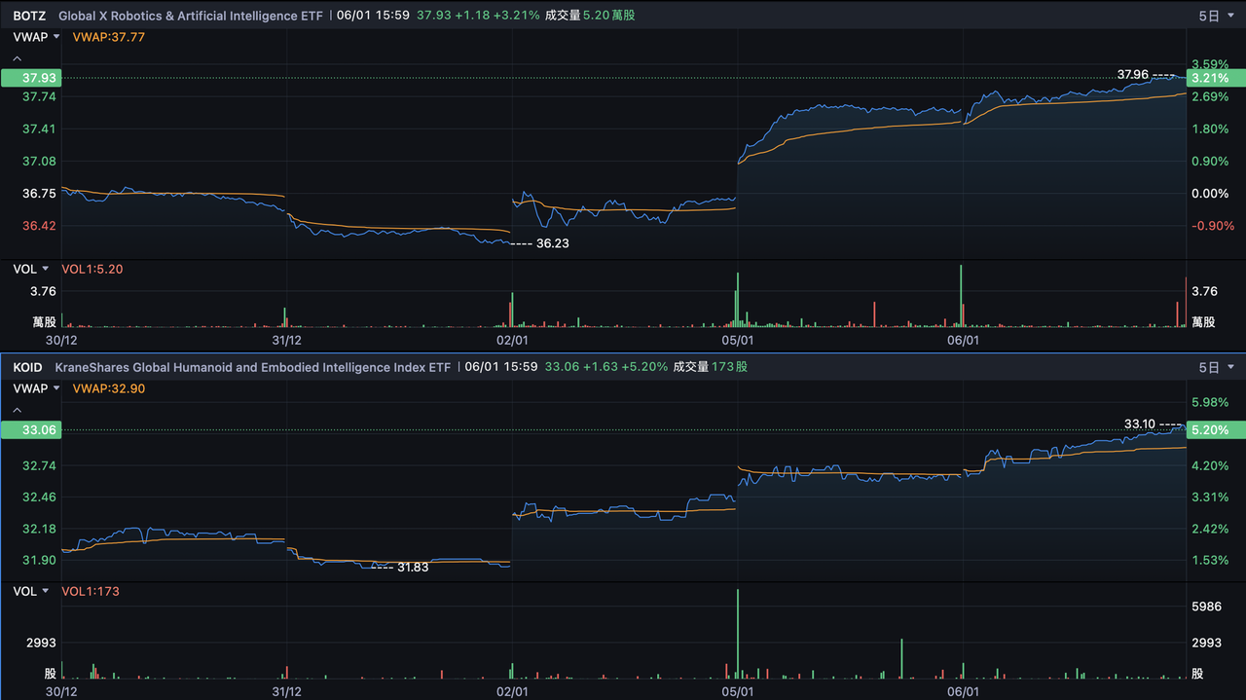The image size is (1246, 700).
Task: Open the VOL indicator dropdown in KOID panel
Action: [x=31, y=591]
